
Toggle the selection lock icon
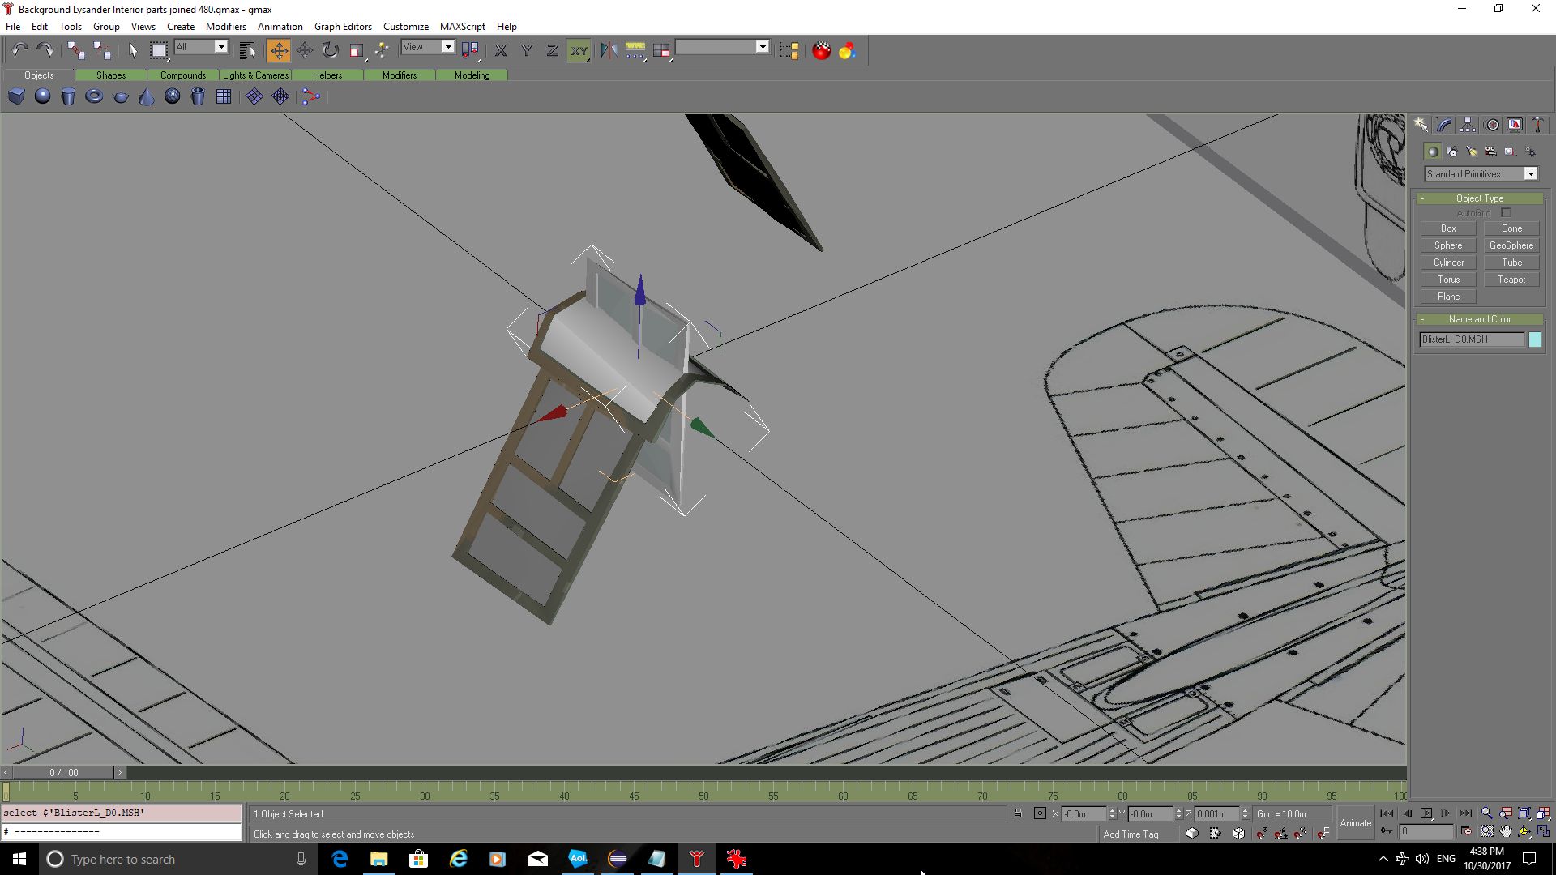tap(1018, 813)
